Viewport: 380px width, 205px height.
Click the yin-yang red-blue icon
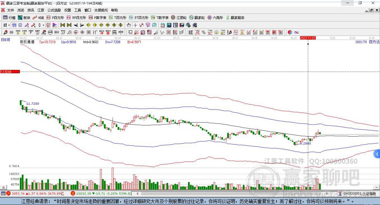click(290, 33)
